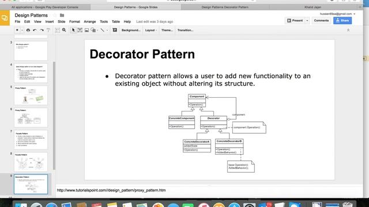Viewport: 369px width, 207px height.
Task: Open the Theme... panel
Action: (167, 30)
